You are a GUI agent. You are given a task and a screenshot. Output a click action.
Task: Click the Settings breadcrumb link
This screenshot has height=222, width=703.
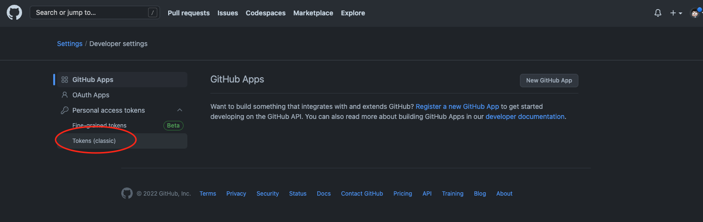click(69, 44)
